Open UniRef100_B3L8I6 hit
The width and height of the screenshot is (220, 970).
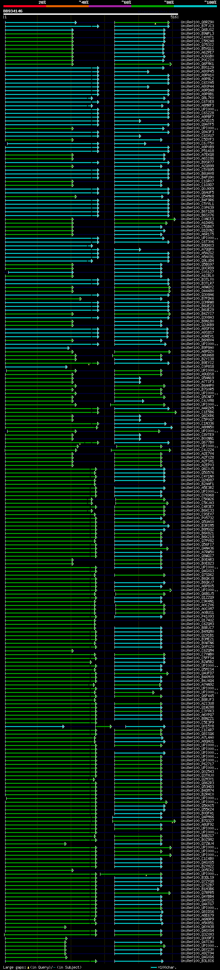coord(197,961)
